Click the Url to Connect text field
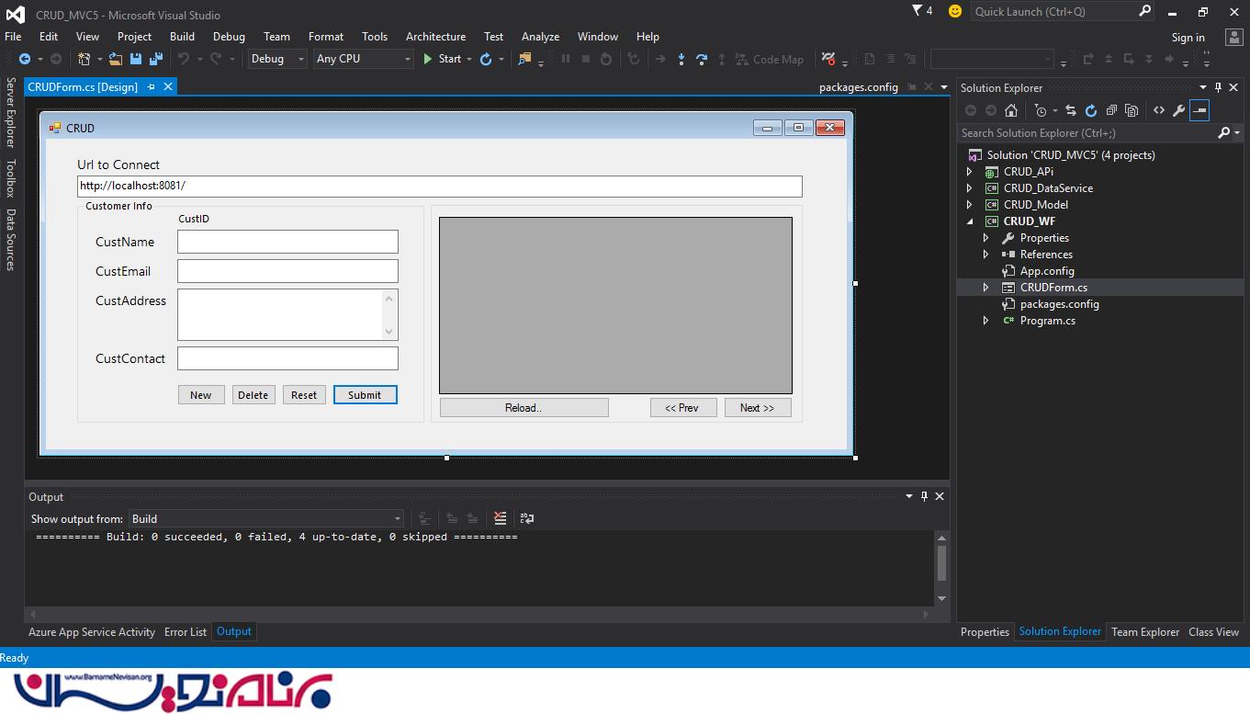This screenshot has width=1250, height=714. (x=439, y=187)
